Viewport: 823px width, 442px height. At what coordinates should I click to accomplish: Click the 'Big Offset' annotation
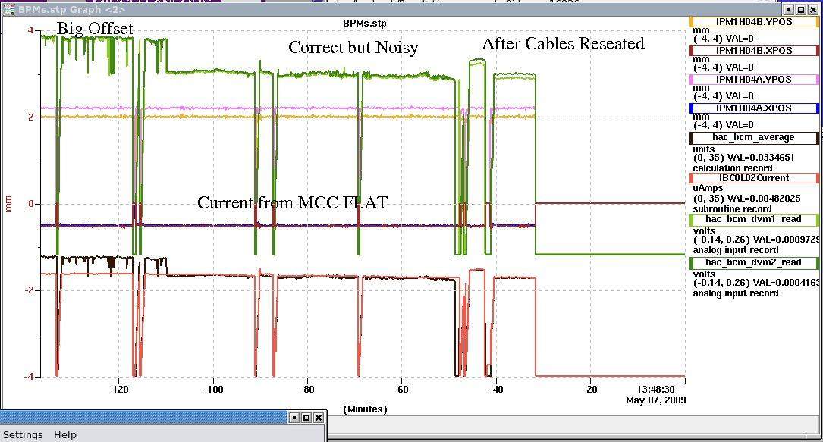95,28
